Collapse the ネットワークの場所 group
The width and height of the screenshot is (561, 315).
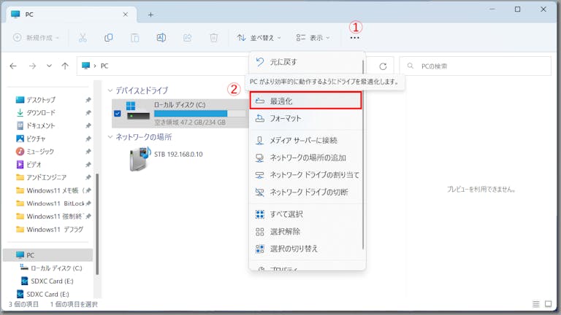(x=110, y=137)
